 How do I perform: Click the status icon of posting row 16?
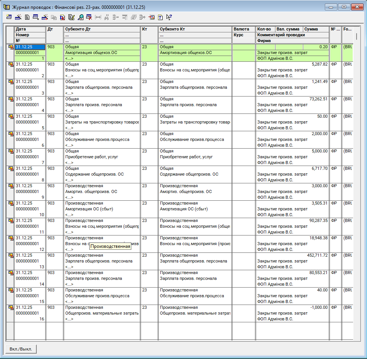pos(10,308)
